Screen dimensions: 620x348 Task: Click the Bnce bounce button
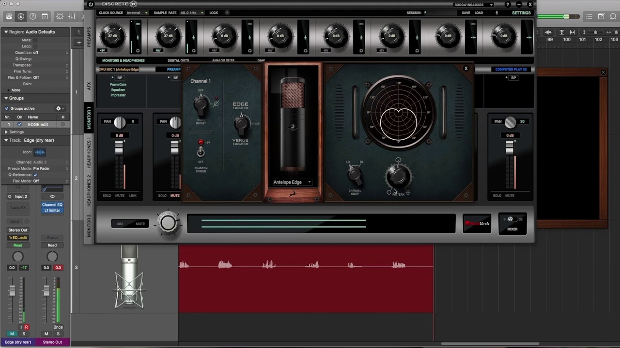click(58, 327)
